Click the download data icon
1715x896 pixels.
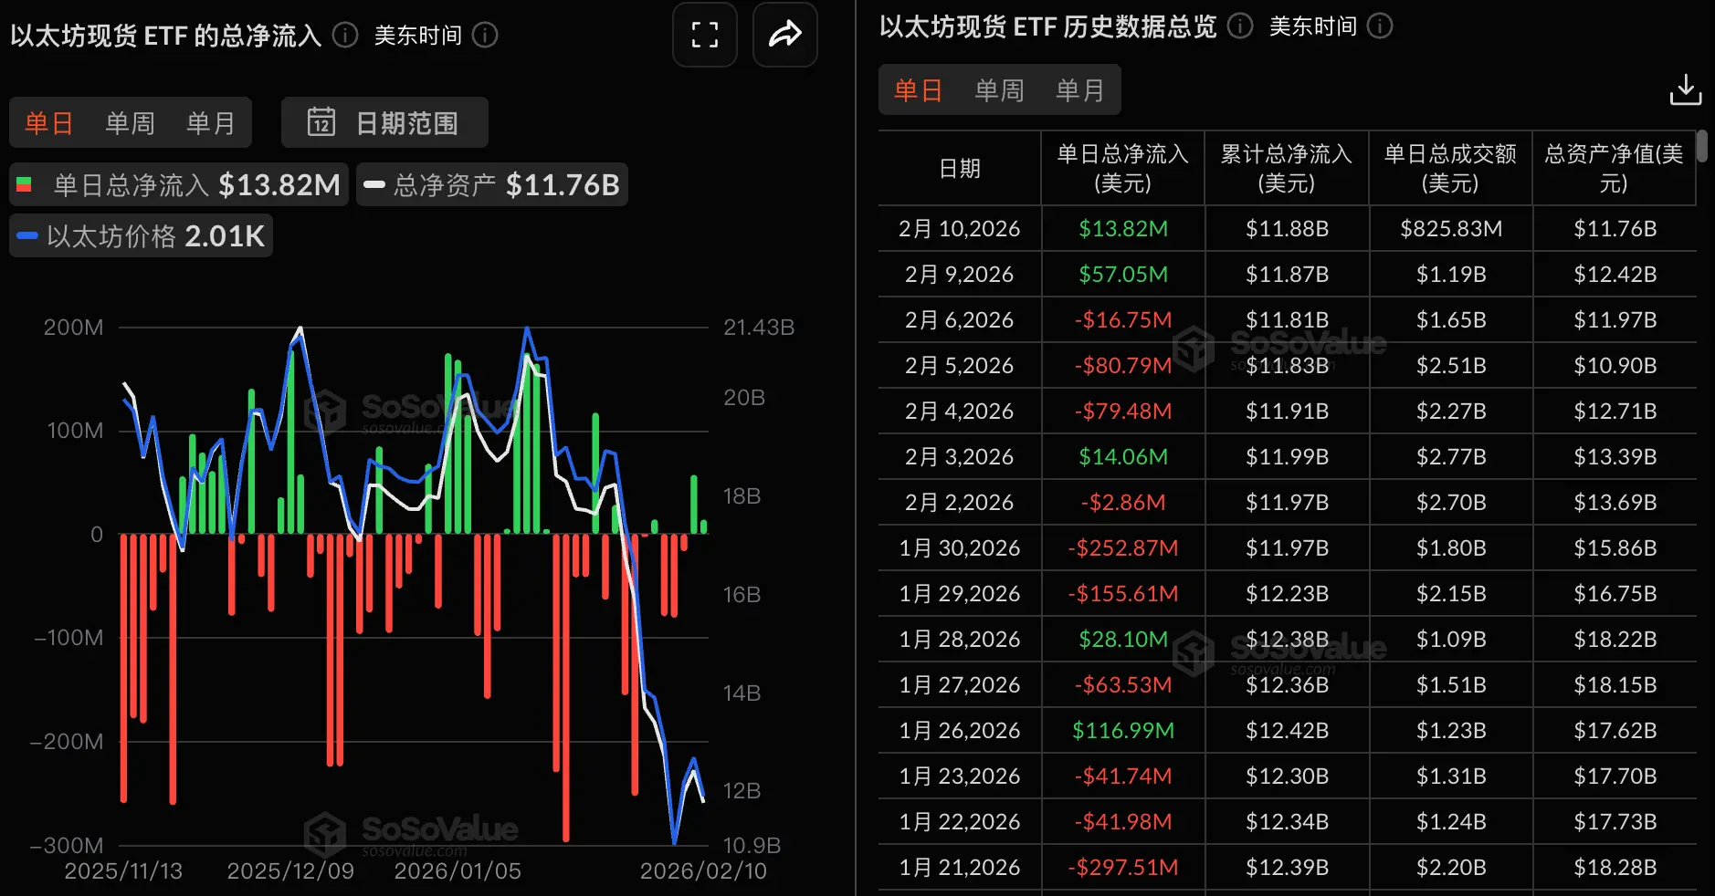pyautogui.click(x=1685, y=90)
